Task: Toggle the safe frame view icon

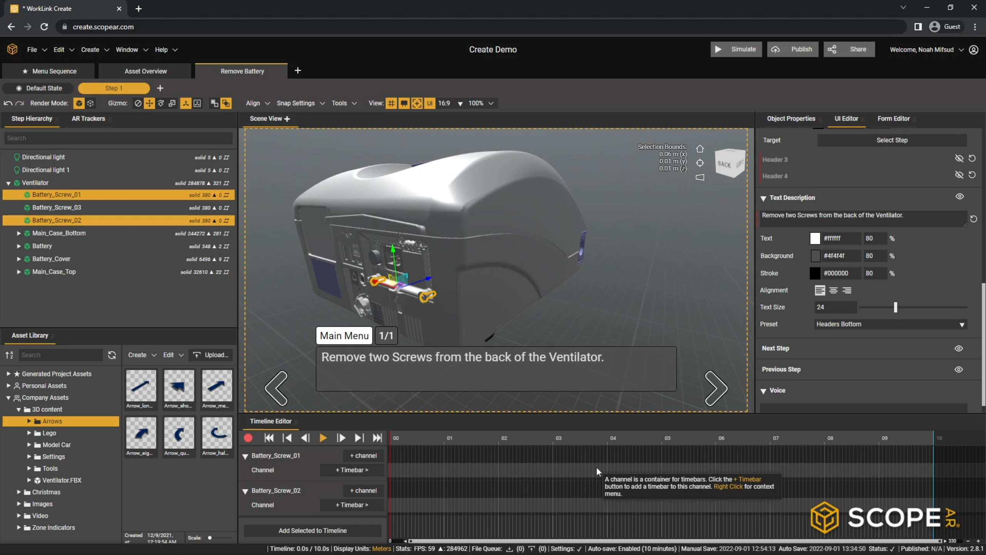Action: pyautogui.click(x=404, y=103)
